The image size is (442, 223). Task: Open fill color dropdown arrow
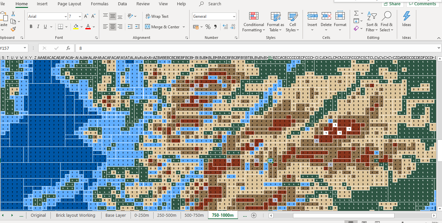pos(82,27)
